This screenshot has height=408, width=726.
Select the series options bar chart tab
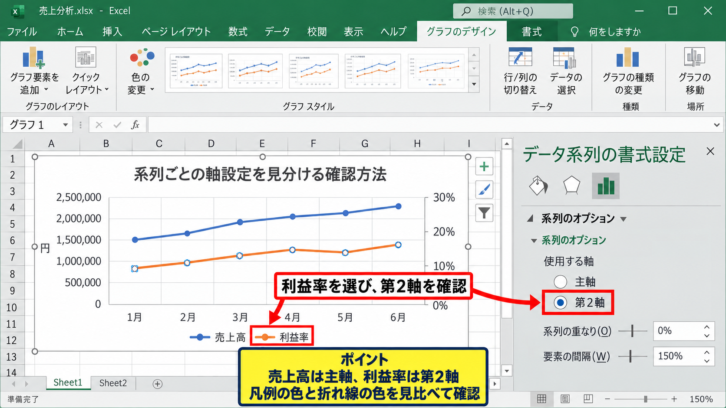tap(606, 186)
